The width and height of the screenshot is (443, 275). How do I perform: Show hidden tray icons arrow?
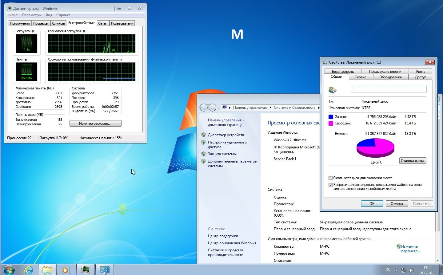click(396, 270)
